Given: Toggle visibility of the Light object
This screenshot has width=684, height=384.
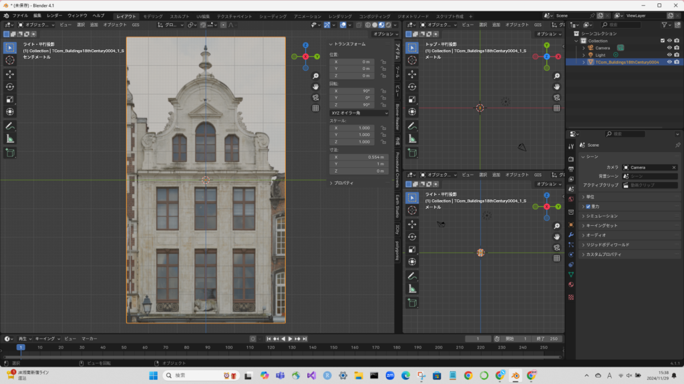Looking at the screenshot, I should (x=669, y=55).
